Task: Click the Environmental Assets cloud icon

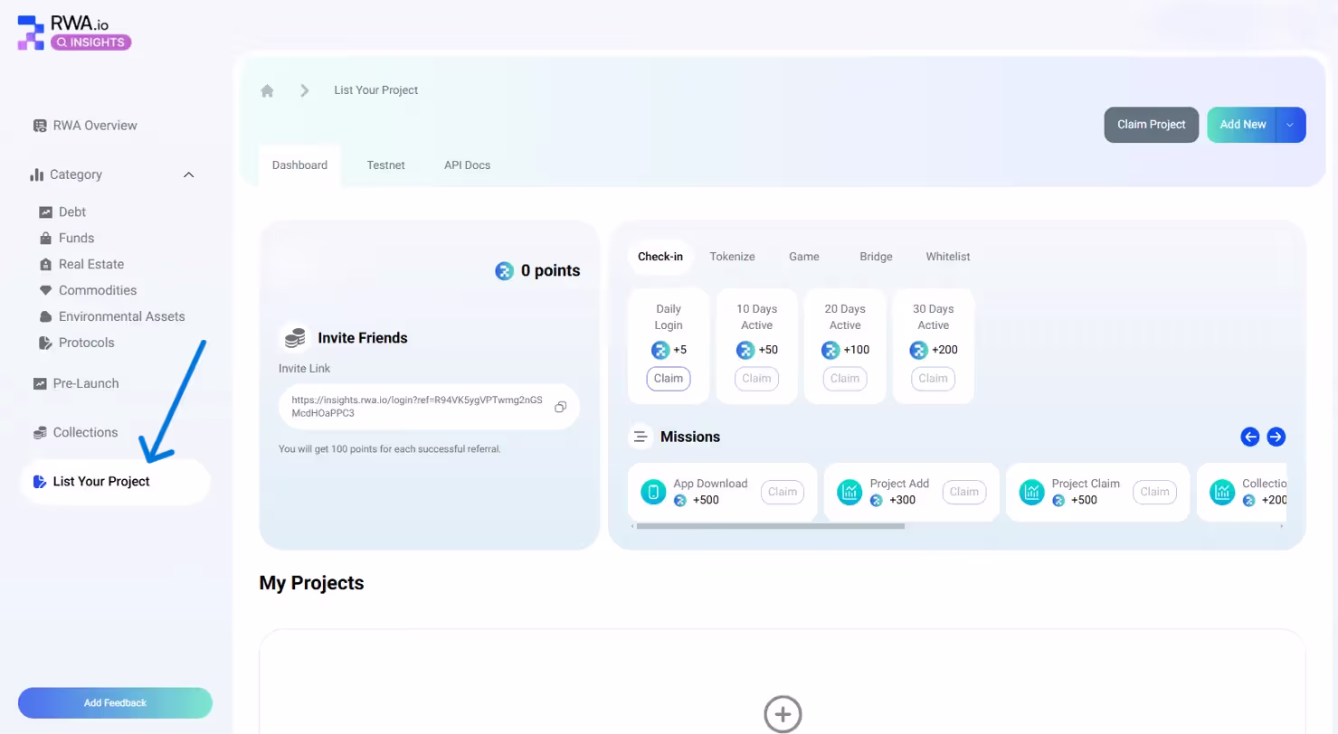Action: pyautogui.click(x=45, y=317)
